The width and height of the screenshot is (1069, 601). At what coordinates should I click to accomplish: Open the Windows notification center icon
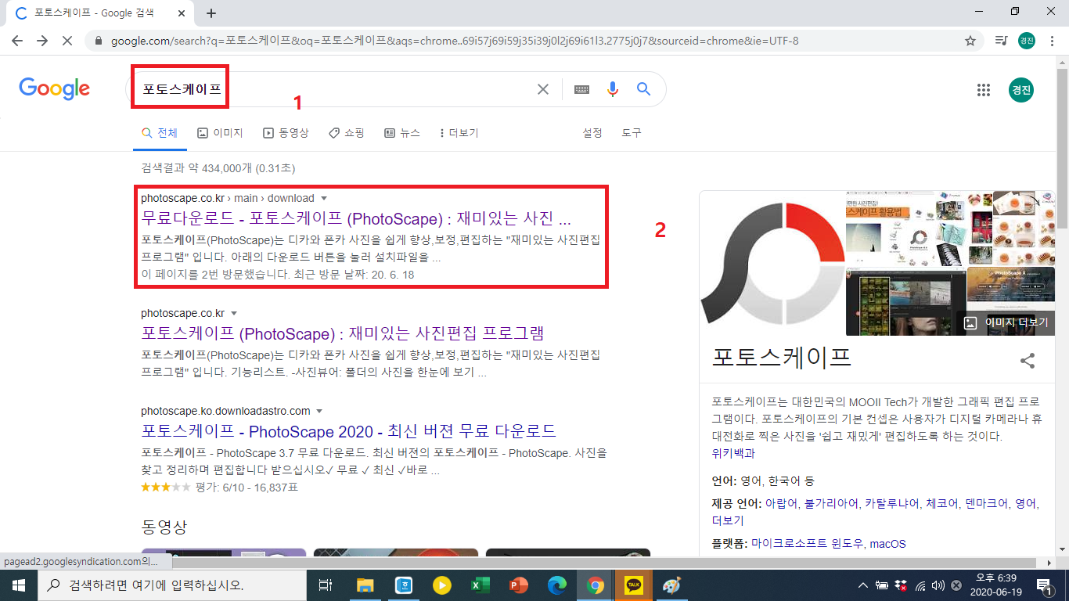pyautogui.click(x=1043, y=585)
